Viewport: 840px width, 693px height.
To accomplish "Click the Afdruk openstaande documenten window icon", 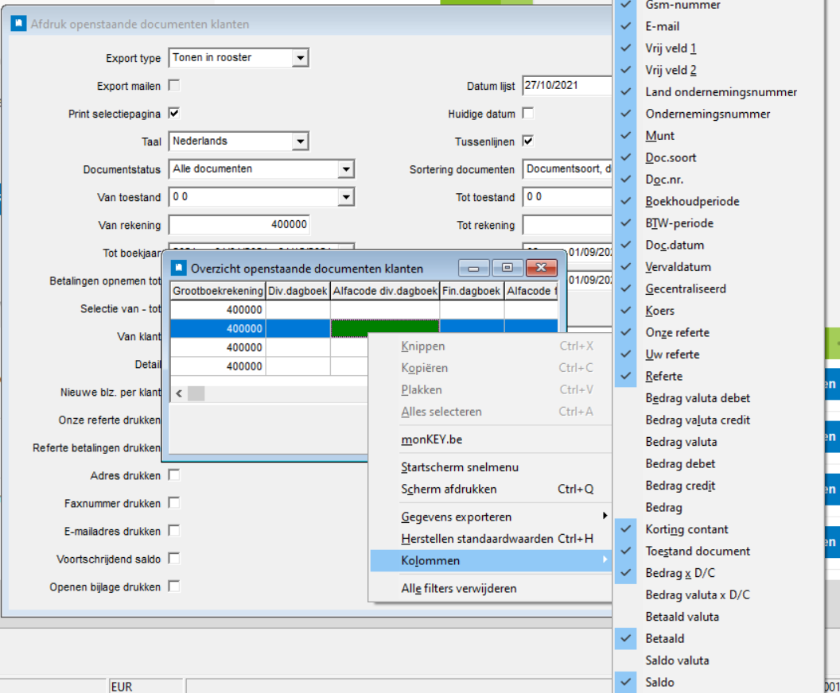I will (x=17, y=24).
